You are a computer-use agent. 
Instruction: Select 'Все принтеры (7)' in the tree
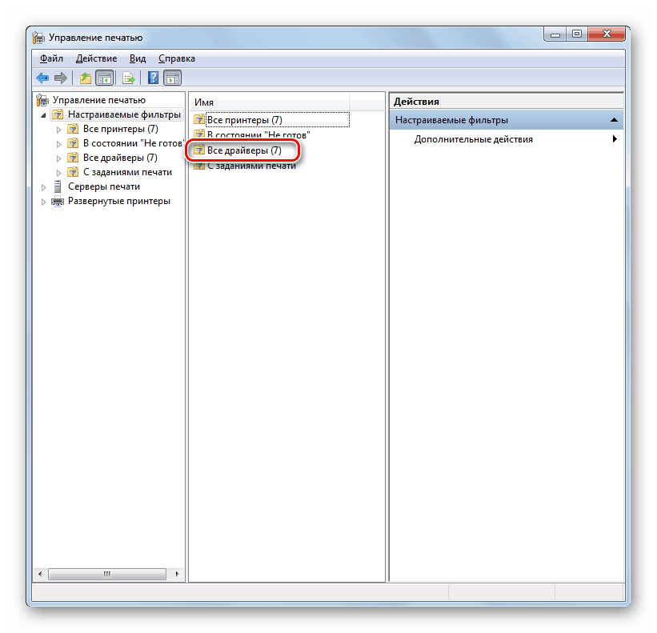tap(121, 129)
